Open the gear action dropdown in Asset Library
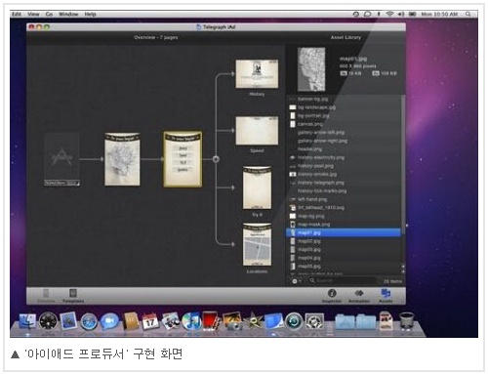This screenshot has width=488, height=374. (x=296, y=281)
